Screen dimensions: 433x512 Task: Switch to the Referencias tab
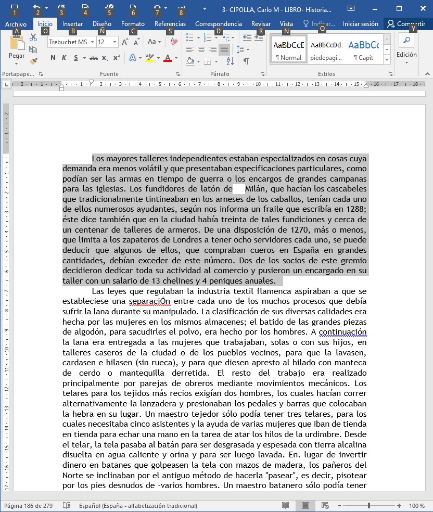click(x=170, y=24)
